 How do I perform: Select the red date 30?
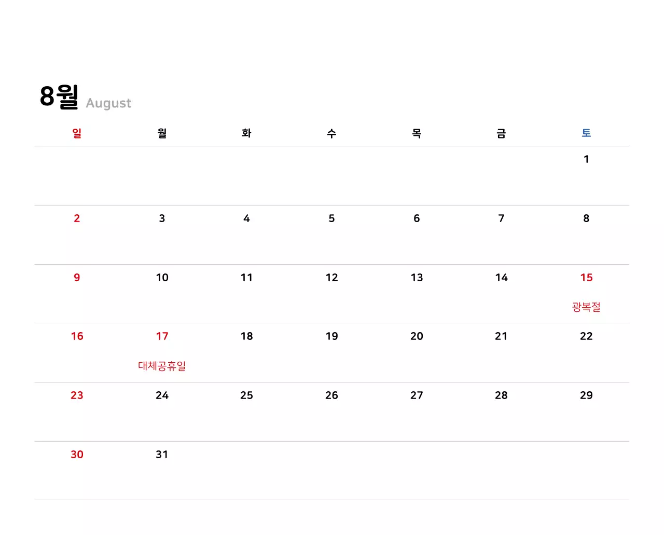(77, 455)
